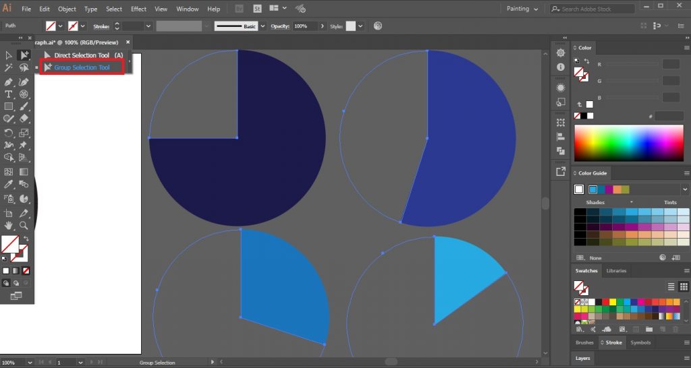Image resolution: width=691 pixels, height=368 pixels.
Task: Enable Draw Behind mode
Action: coord(16,283)
